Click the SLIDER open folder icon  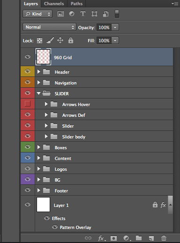tap(46, 93)
